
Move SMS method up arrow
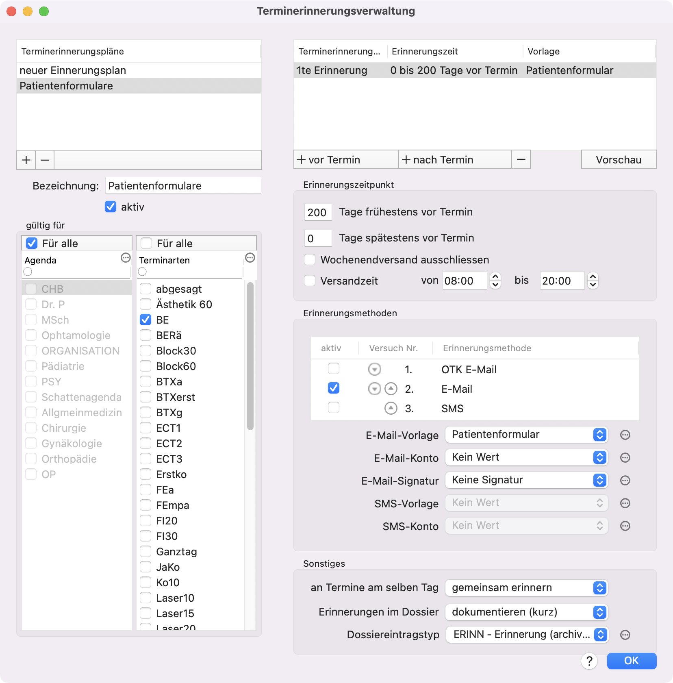click(x=391, y=408)
